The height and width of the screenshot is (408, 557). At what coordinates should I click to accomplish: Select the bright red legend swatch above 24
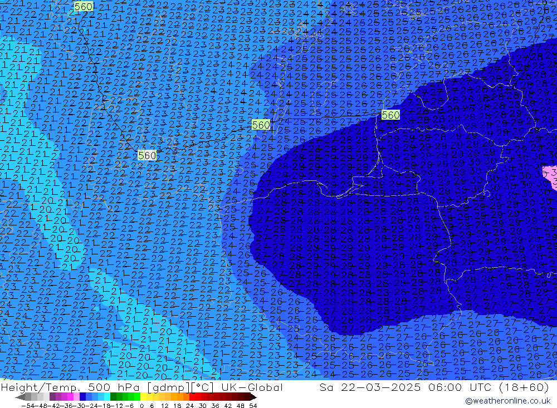tap(192, 397)
